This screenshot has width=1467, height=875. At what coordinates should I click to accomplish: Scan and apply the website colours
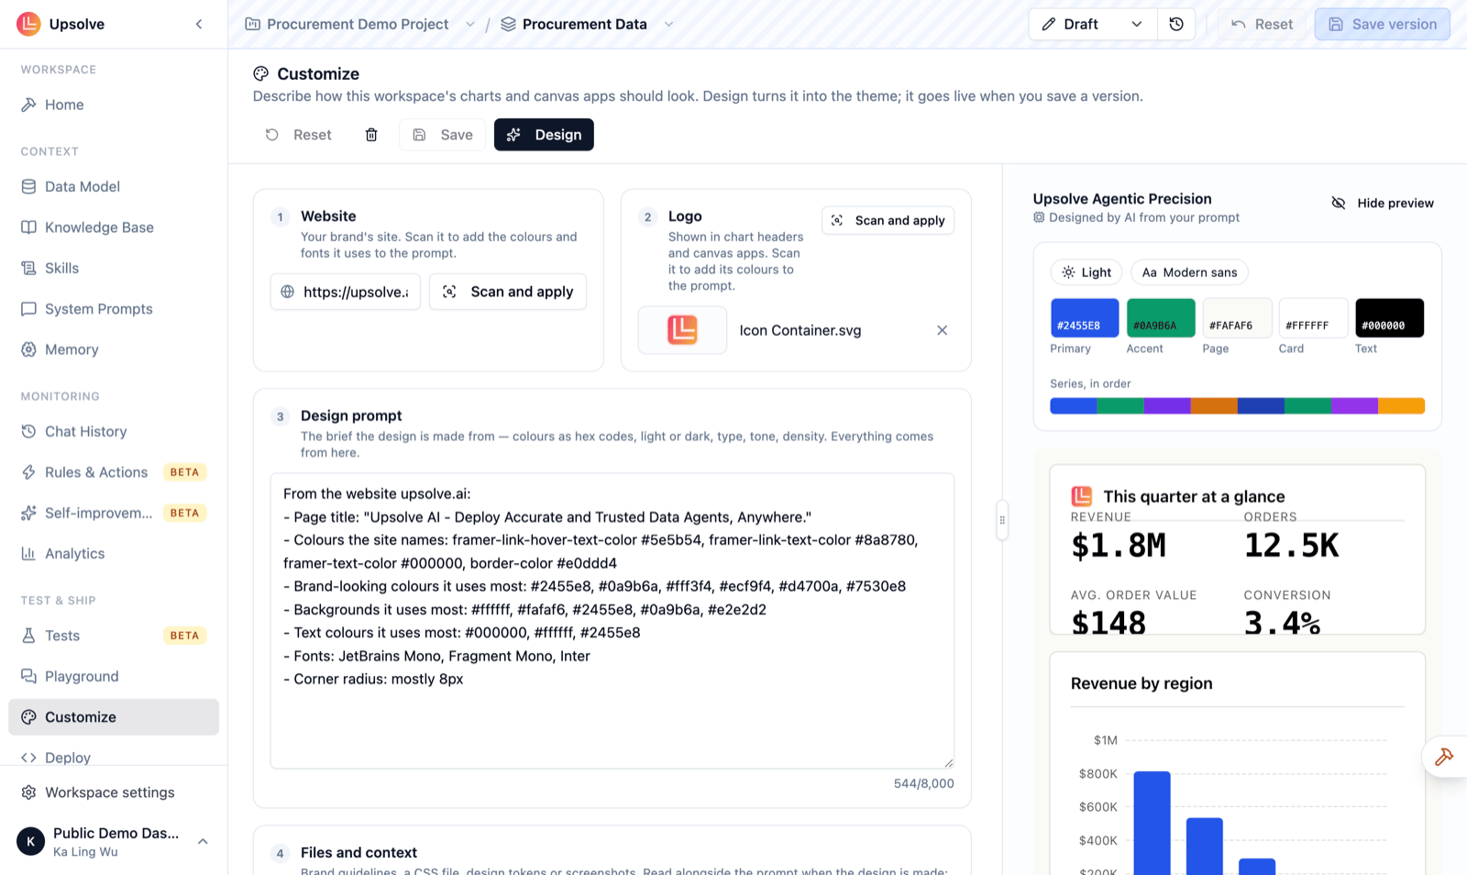click(x=508, y=292)
